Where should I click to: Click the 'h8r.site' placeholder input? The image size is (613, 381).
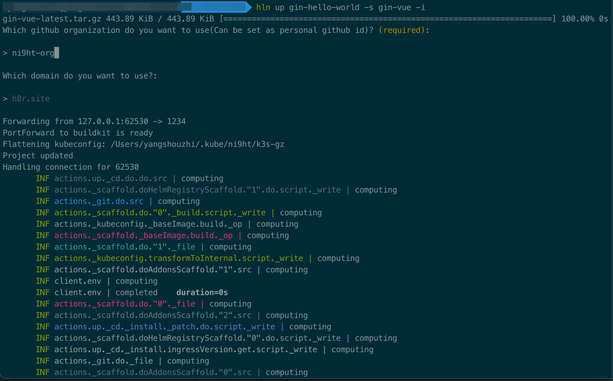[31, 99]
